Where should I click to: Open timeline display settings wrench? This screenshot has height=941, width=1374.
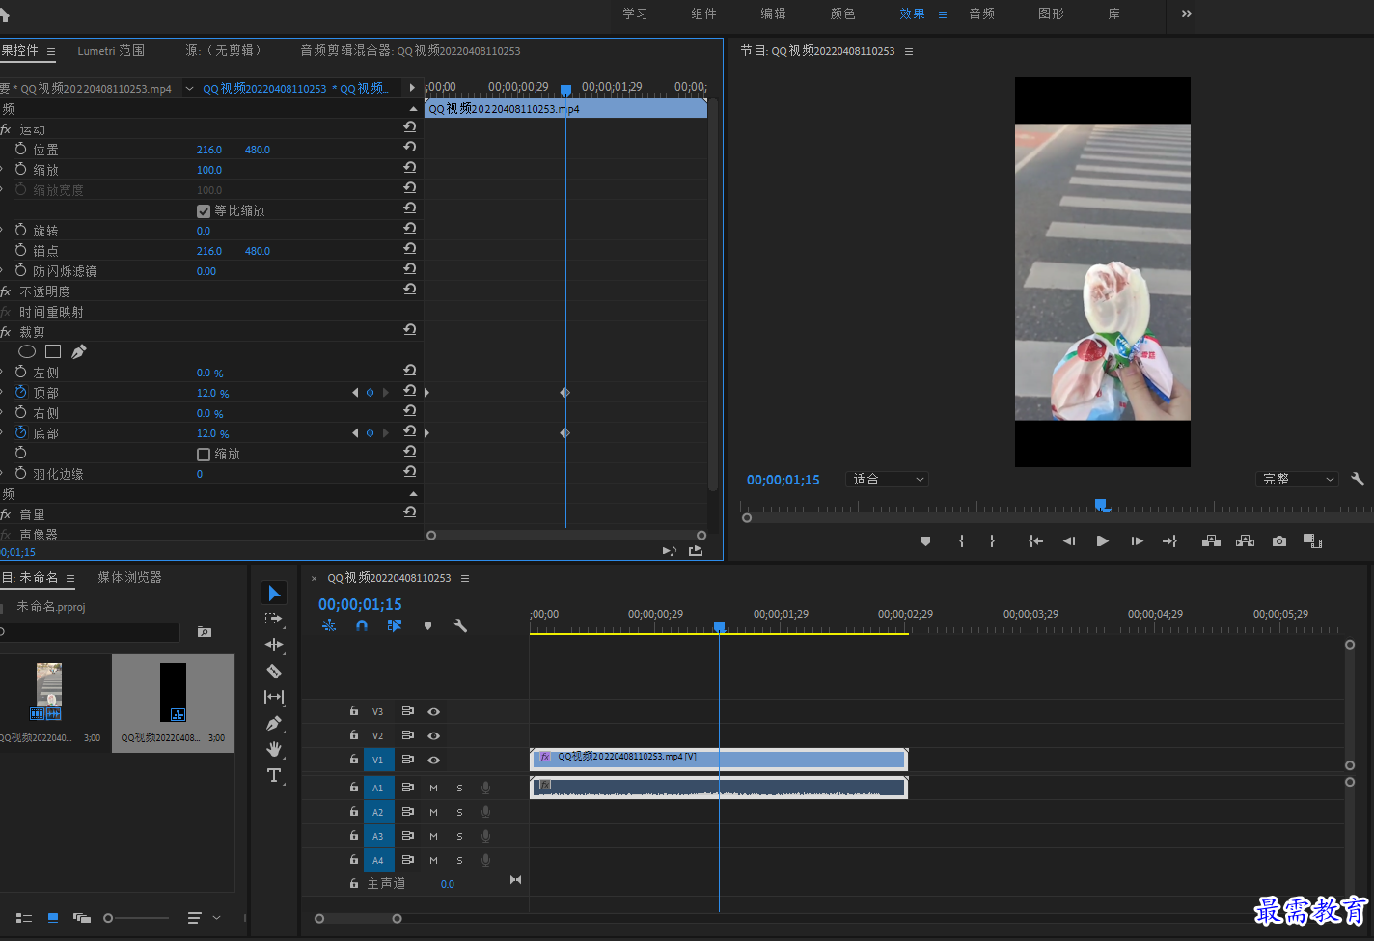click(460, 625)
